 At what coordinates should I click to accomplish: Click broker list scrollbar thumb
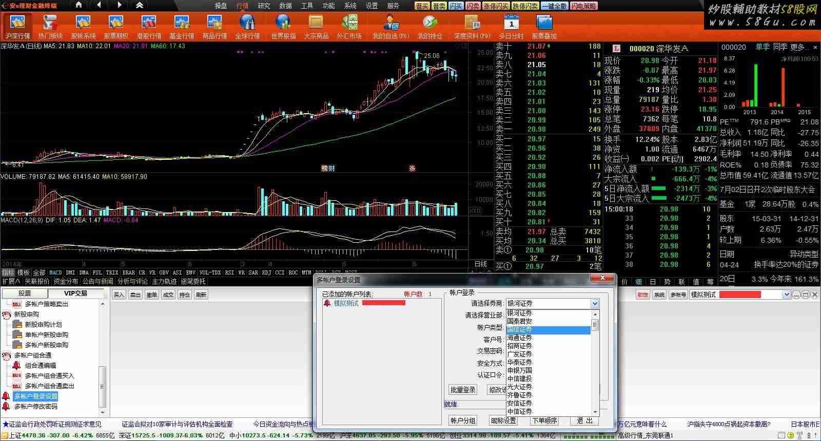[595, 325]
